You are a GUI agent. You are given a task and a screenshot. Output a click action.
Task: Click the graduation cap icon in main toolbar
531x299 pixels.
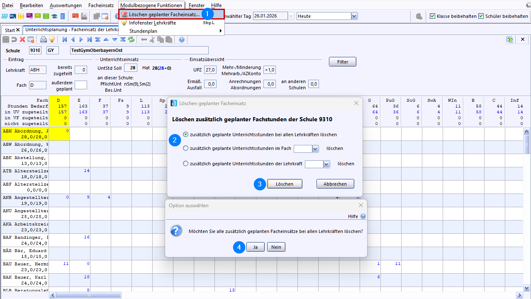(x=54, y=16)
